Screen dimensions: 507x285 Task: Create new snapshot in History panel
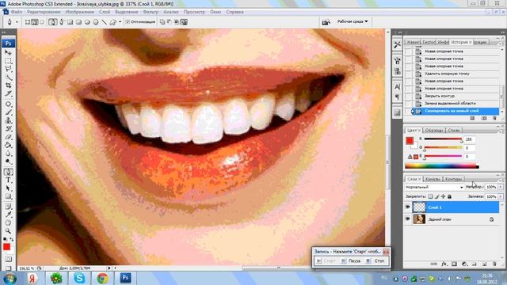484,118
